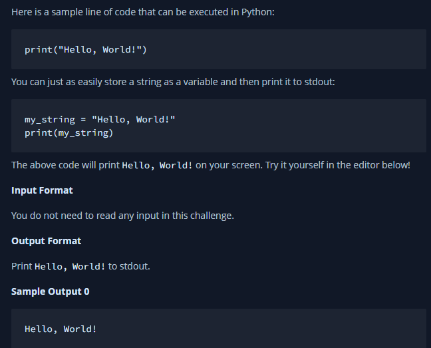Click the word 'stdout:' in the second paragraph
Screen dimensions: 431x348
[x=320, y=82]
